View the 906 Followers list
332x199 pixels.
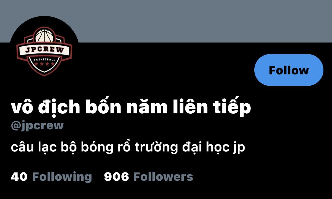click(x=149, y=177)
